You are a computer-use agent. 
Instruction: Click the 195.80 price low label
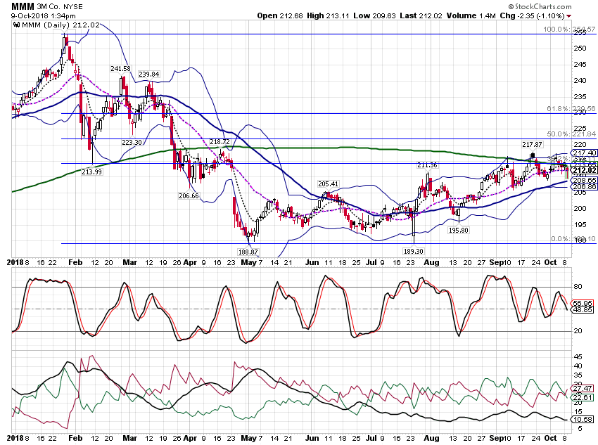click(x=459, y=230)
